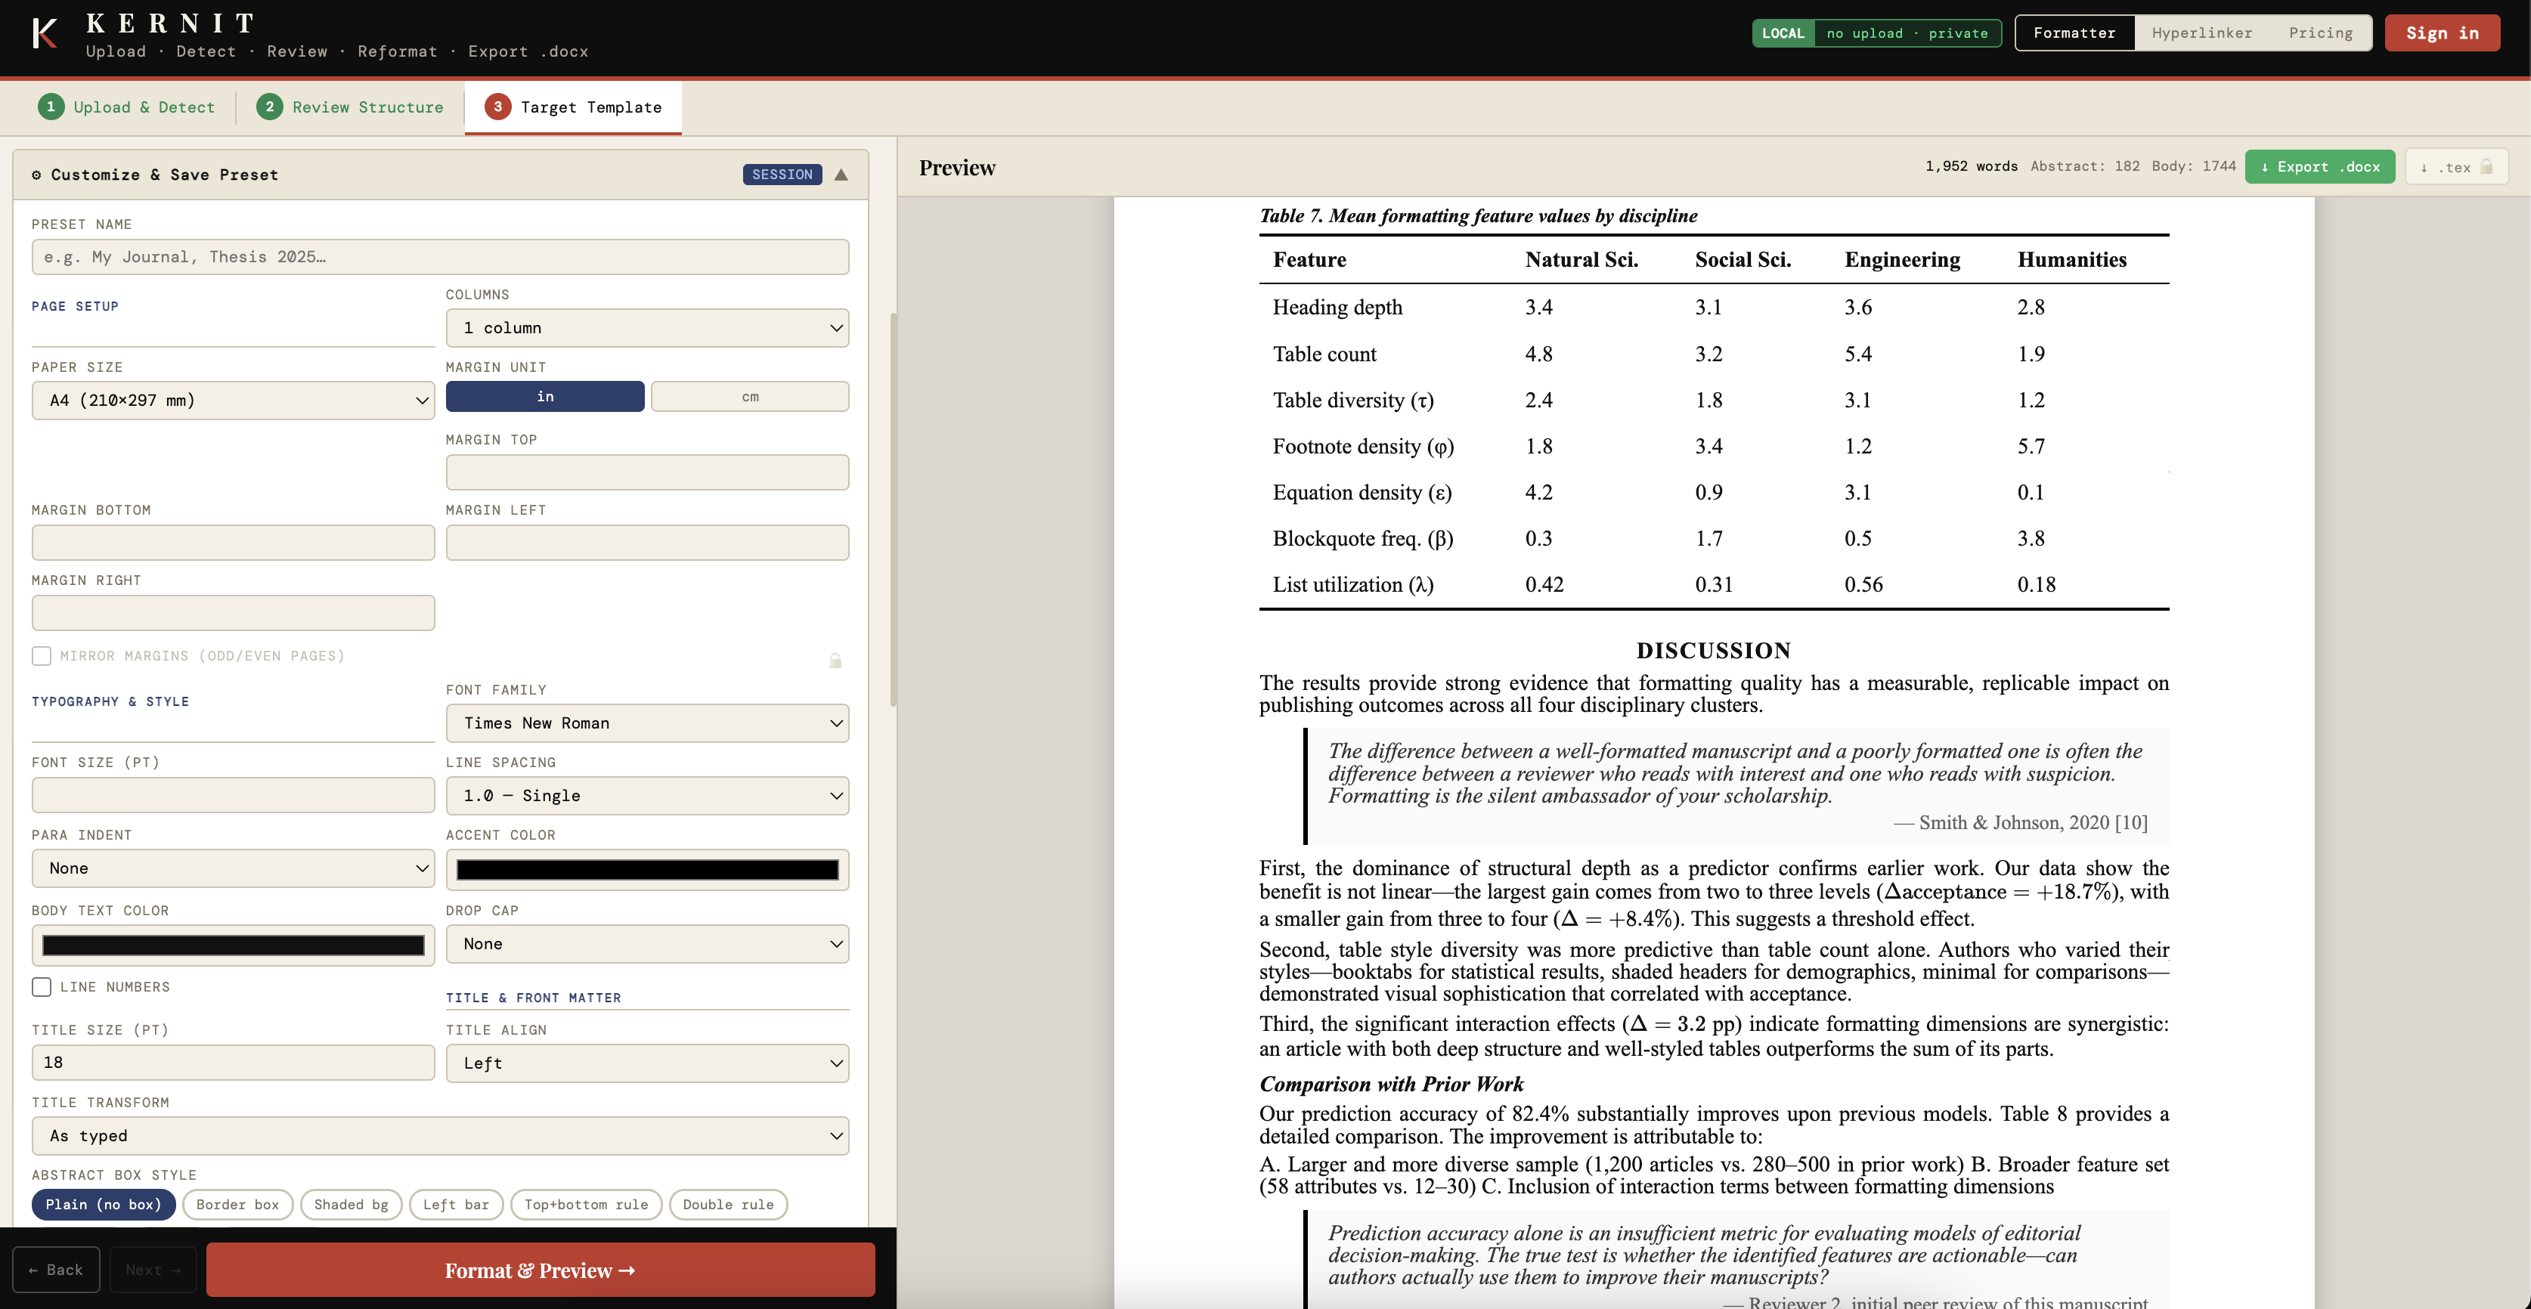Click the lock icon next to Mirror Margins
This screenshot has height=1309, width=2531.
click(x=835, y=661)
